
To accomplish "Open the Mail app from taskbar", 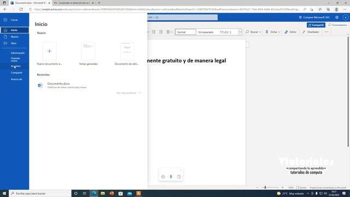I will point(130,193).
